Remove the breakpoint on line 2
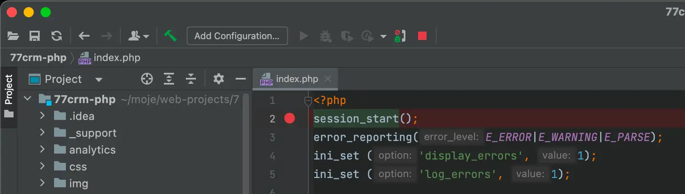This screenshot has width=685, height=194. 290,119
